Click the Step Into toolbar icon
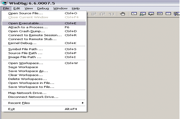This screenshot has height=119, width=181. click(95, 14)
